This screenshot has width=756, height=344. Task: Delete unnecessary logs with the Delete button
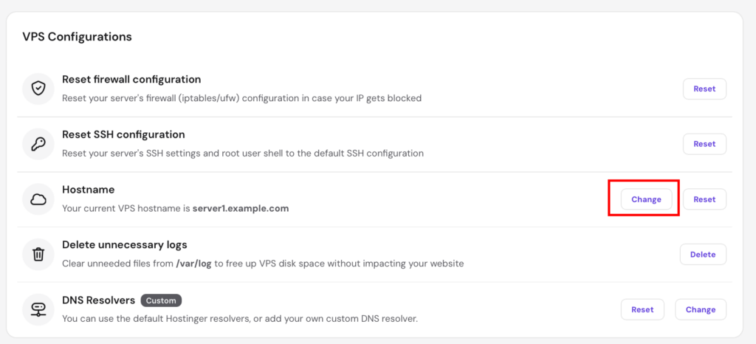(x=703, y=255)
